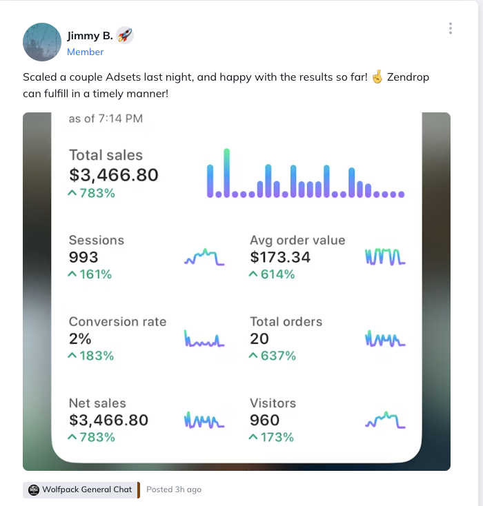Click the Avg order value sparkline

(384, 257)
